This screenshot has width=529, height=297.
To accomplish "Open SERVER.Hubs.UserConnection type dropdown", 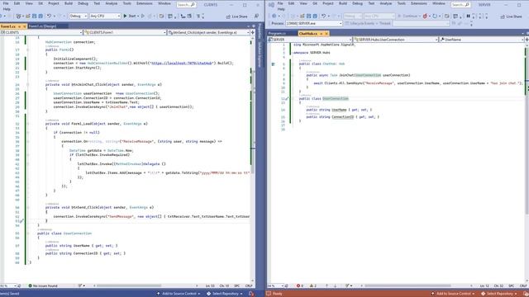I will (396, 40).
